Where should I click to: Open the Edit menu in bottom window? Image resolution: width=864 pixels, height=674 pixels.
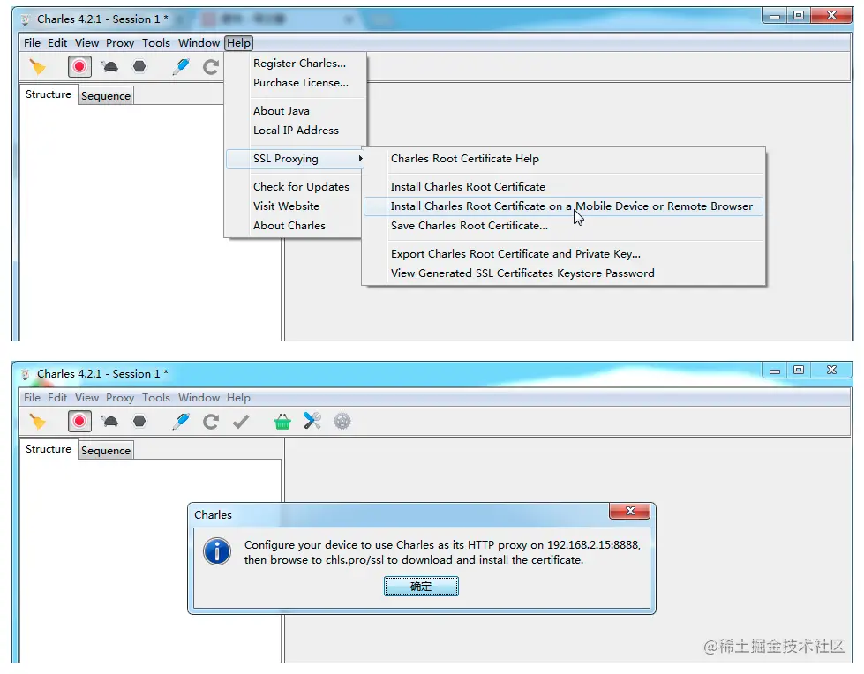[57, 398]
